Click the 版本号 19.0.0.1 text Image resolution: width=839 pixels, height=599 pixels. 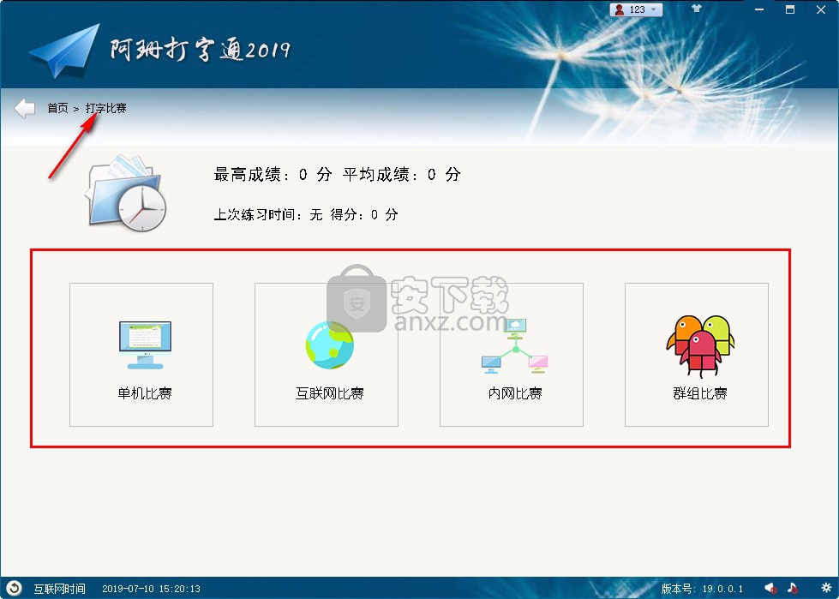pos(702,589)
